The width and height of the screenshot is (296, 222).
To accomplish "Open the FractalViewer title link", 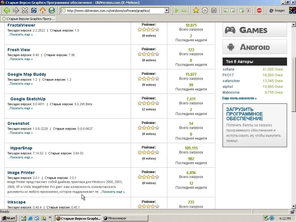I will [21, 25].
